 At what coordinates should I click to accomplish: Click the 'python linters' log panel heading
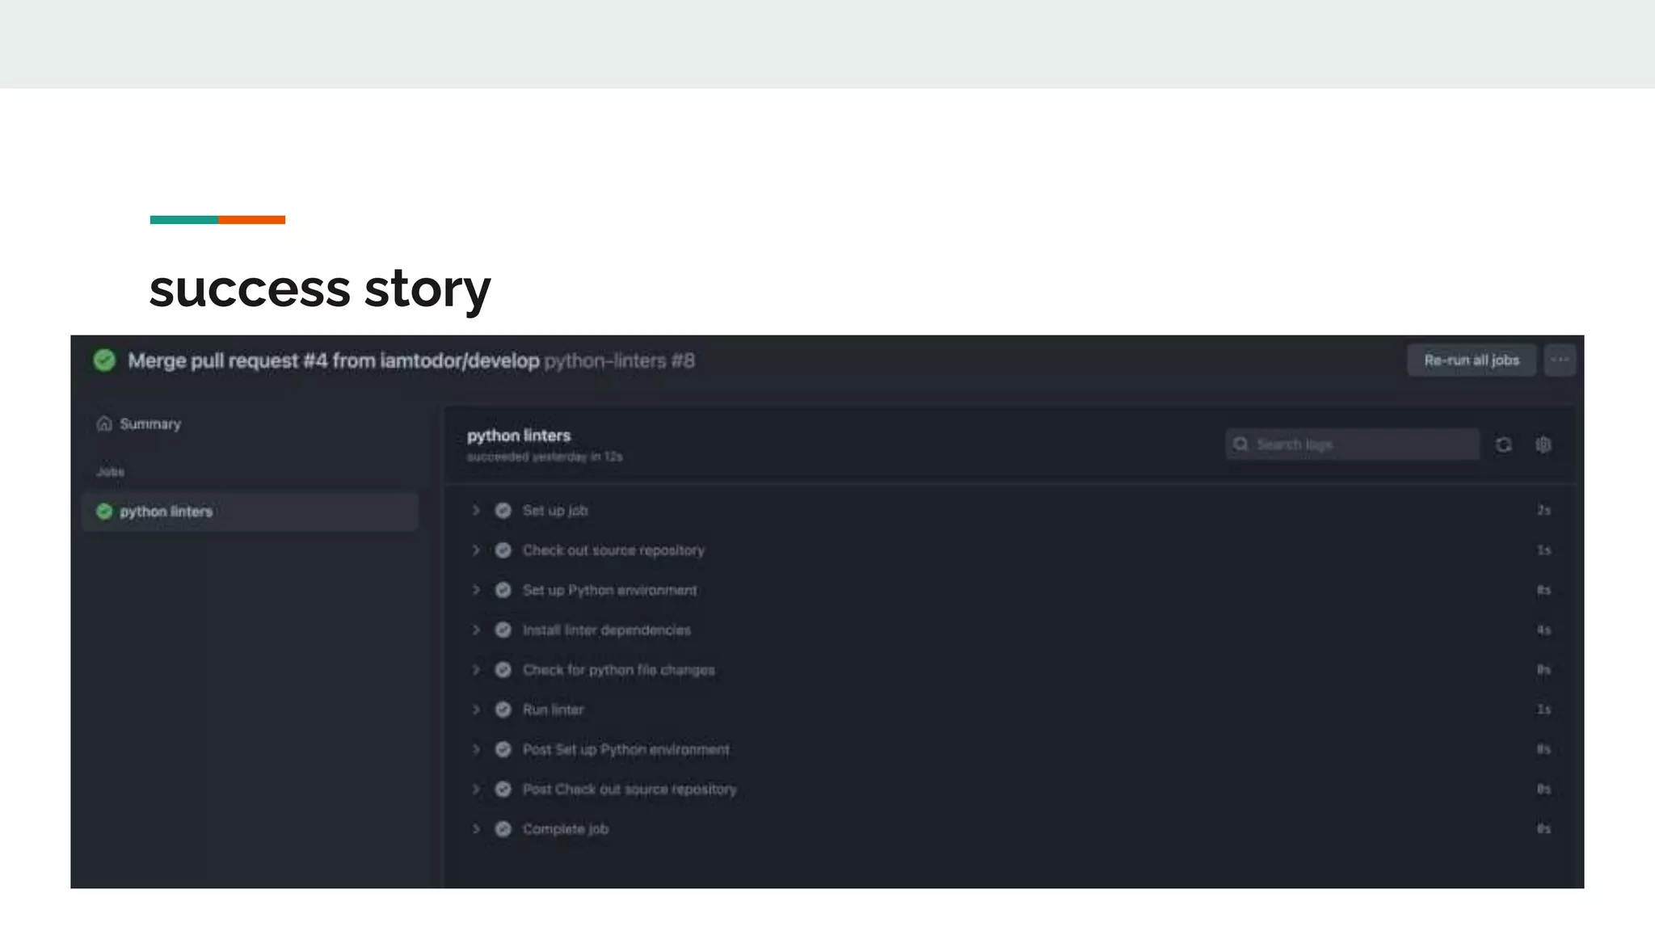click(x=519, y=436)
